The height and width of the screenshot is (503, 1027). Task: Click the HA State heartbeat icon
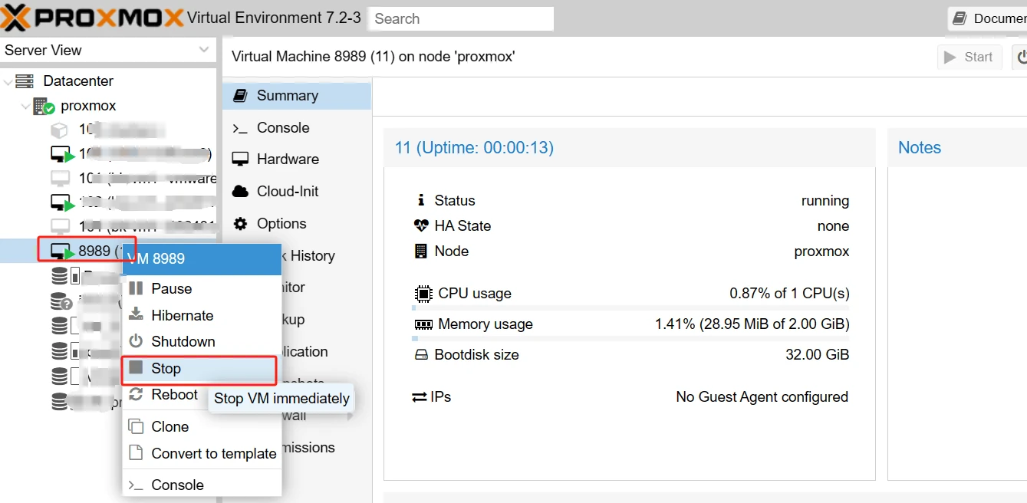pos(421,225)
